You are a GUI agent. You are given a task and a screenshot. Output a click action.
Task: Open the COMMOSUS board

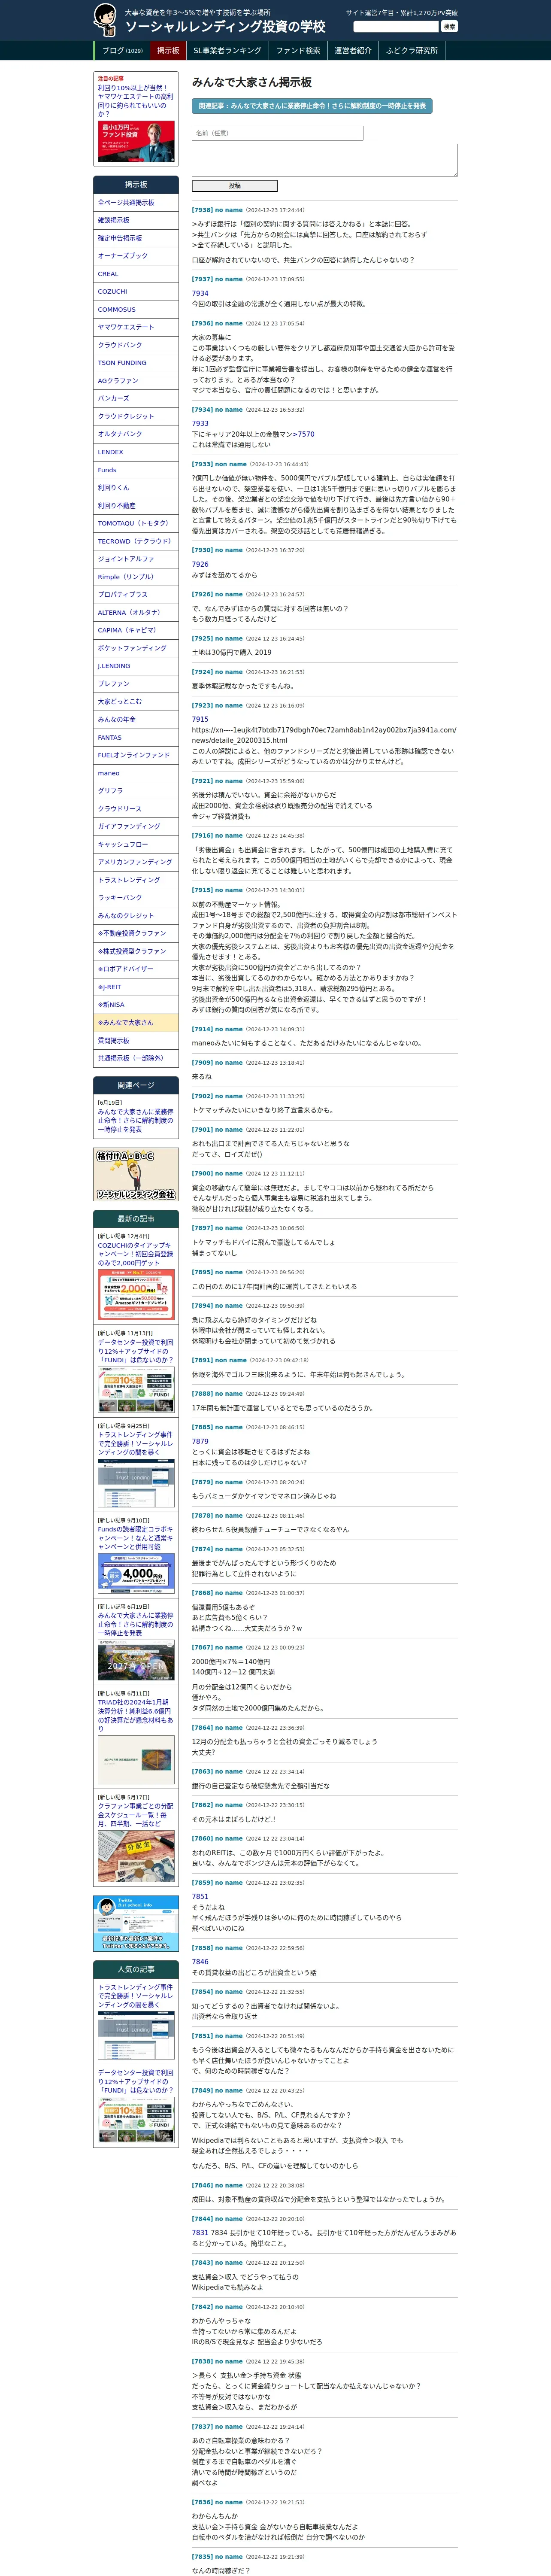[136, 310]
